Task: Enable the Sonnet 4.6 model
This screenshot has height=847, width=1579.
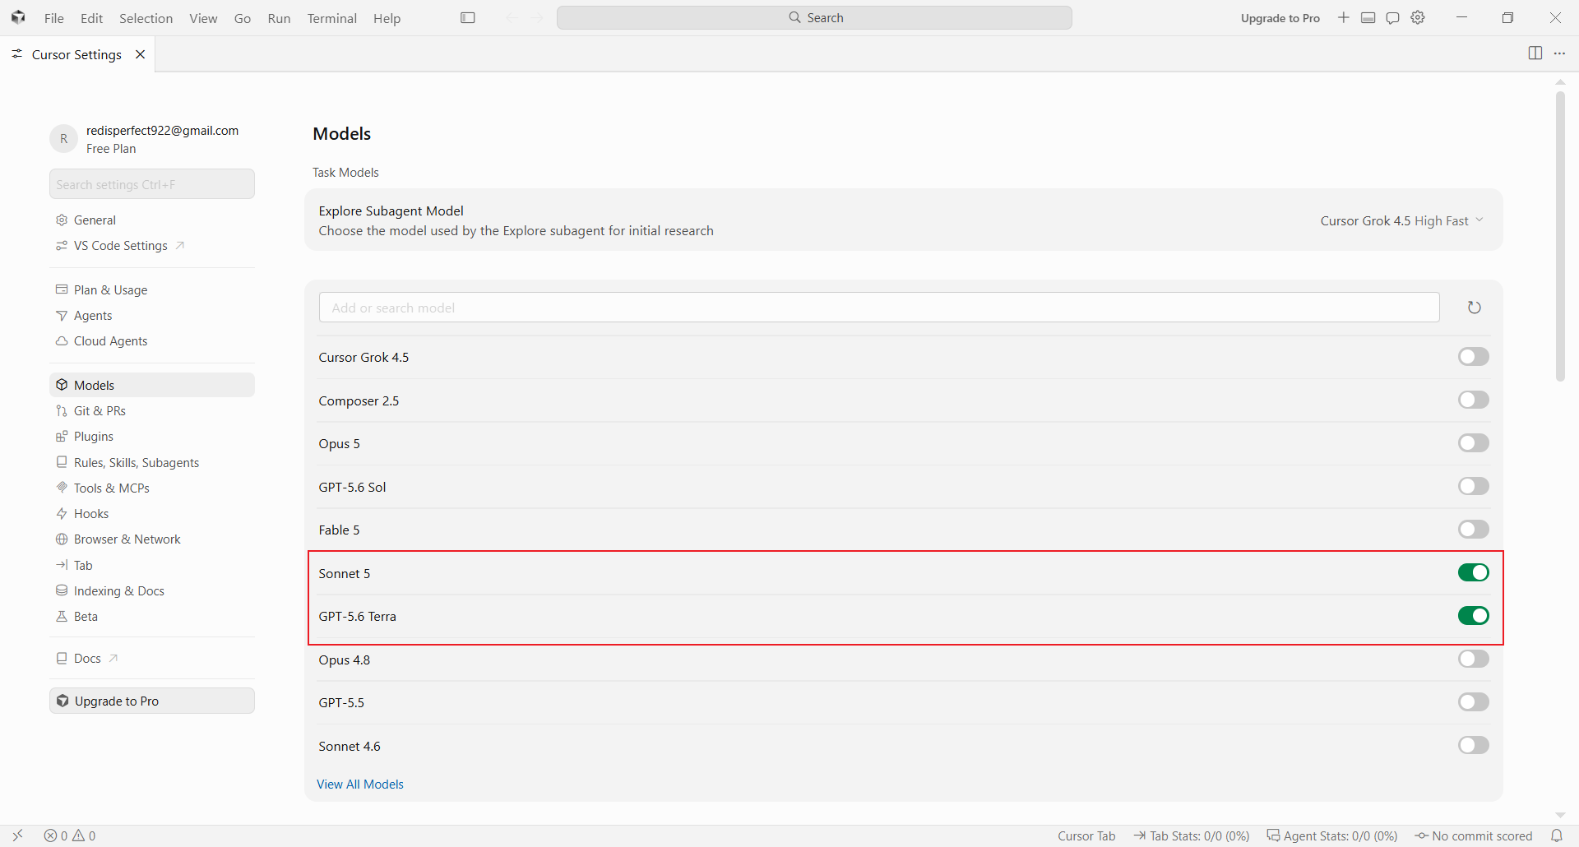Action: tap(1473, 746)
